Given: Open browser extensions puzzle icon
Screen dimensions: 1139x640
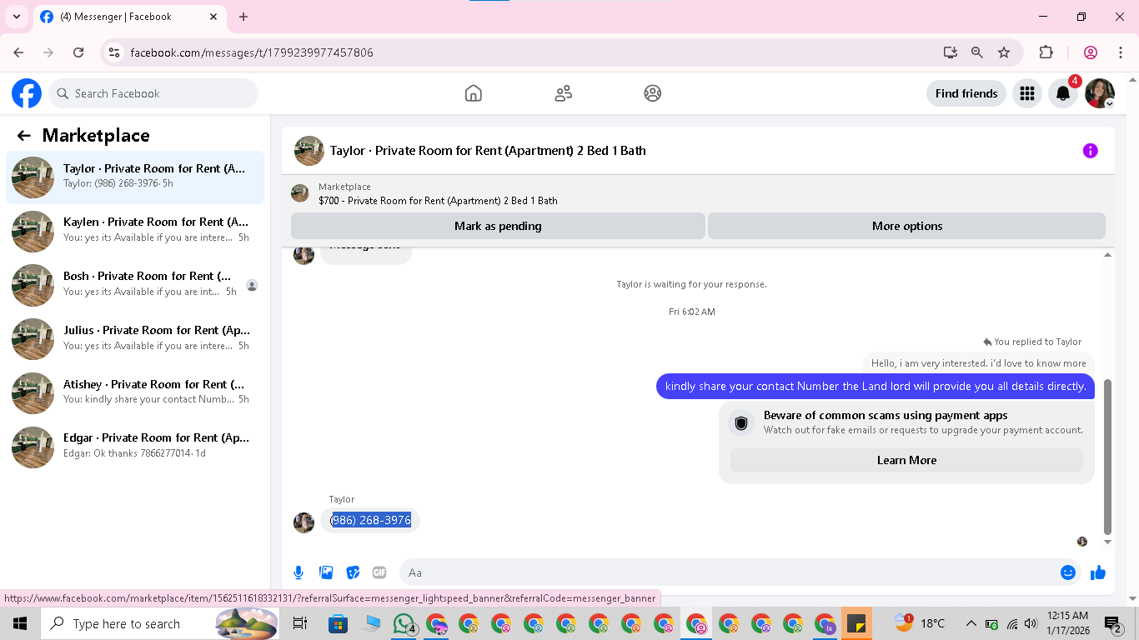Looking at the screenshot, I should pyautogui.click(x=1046, y=52).
